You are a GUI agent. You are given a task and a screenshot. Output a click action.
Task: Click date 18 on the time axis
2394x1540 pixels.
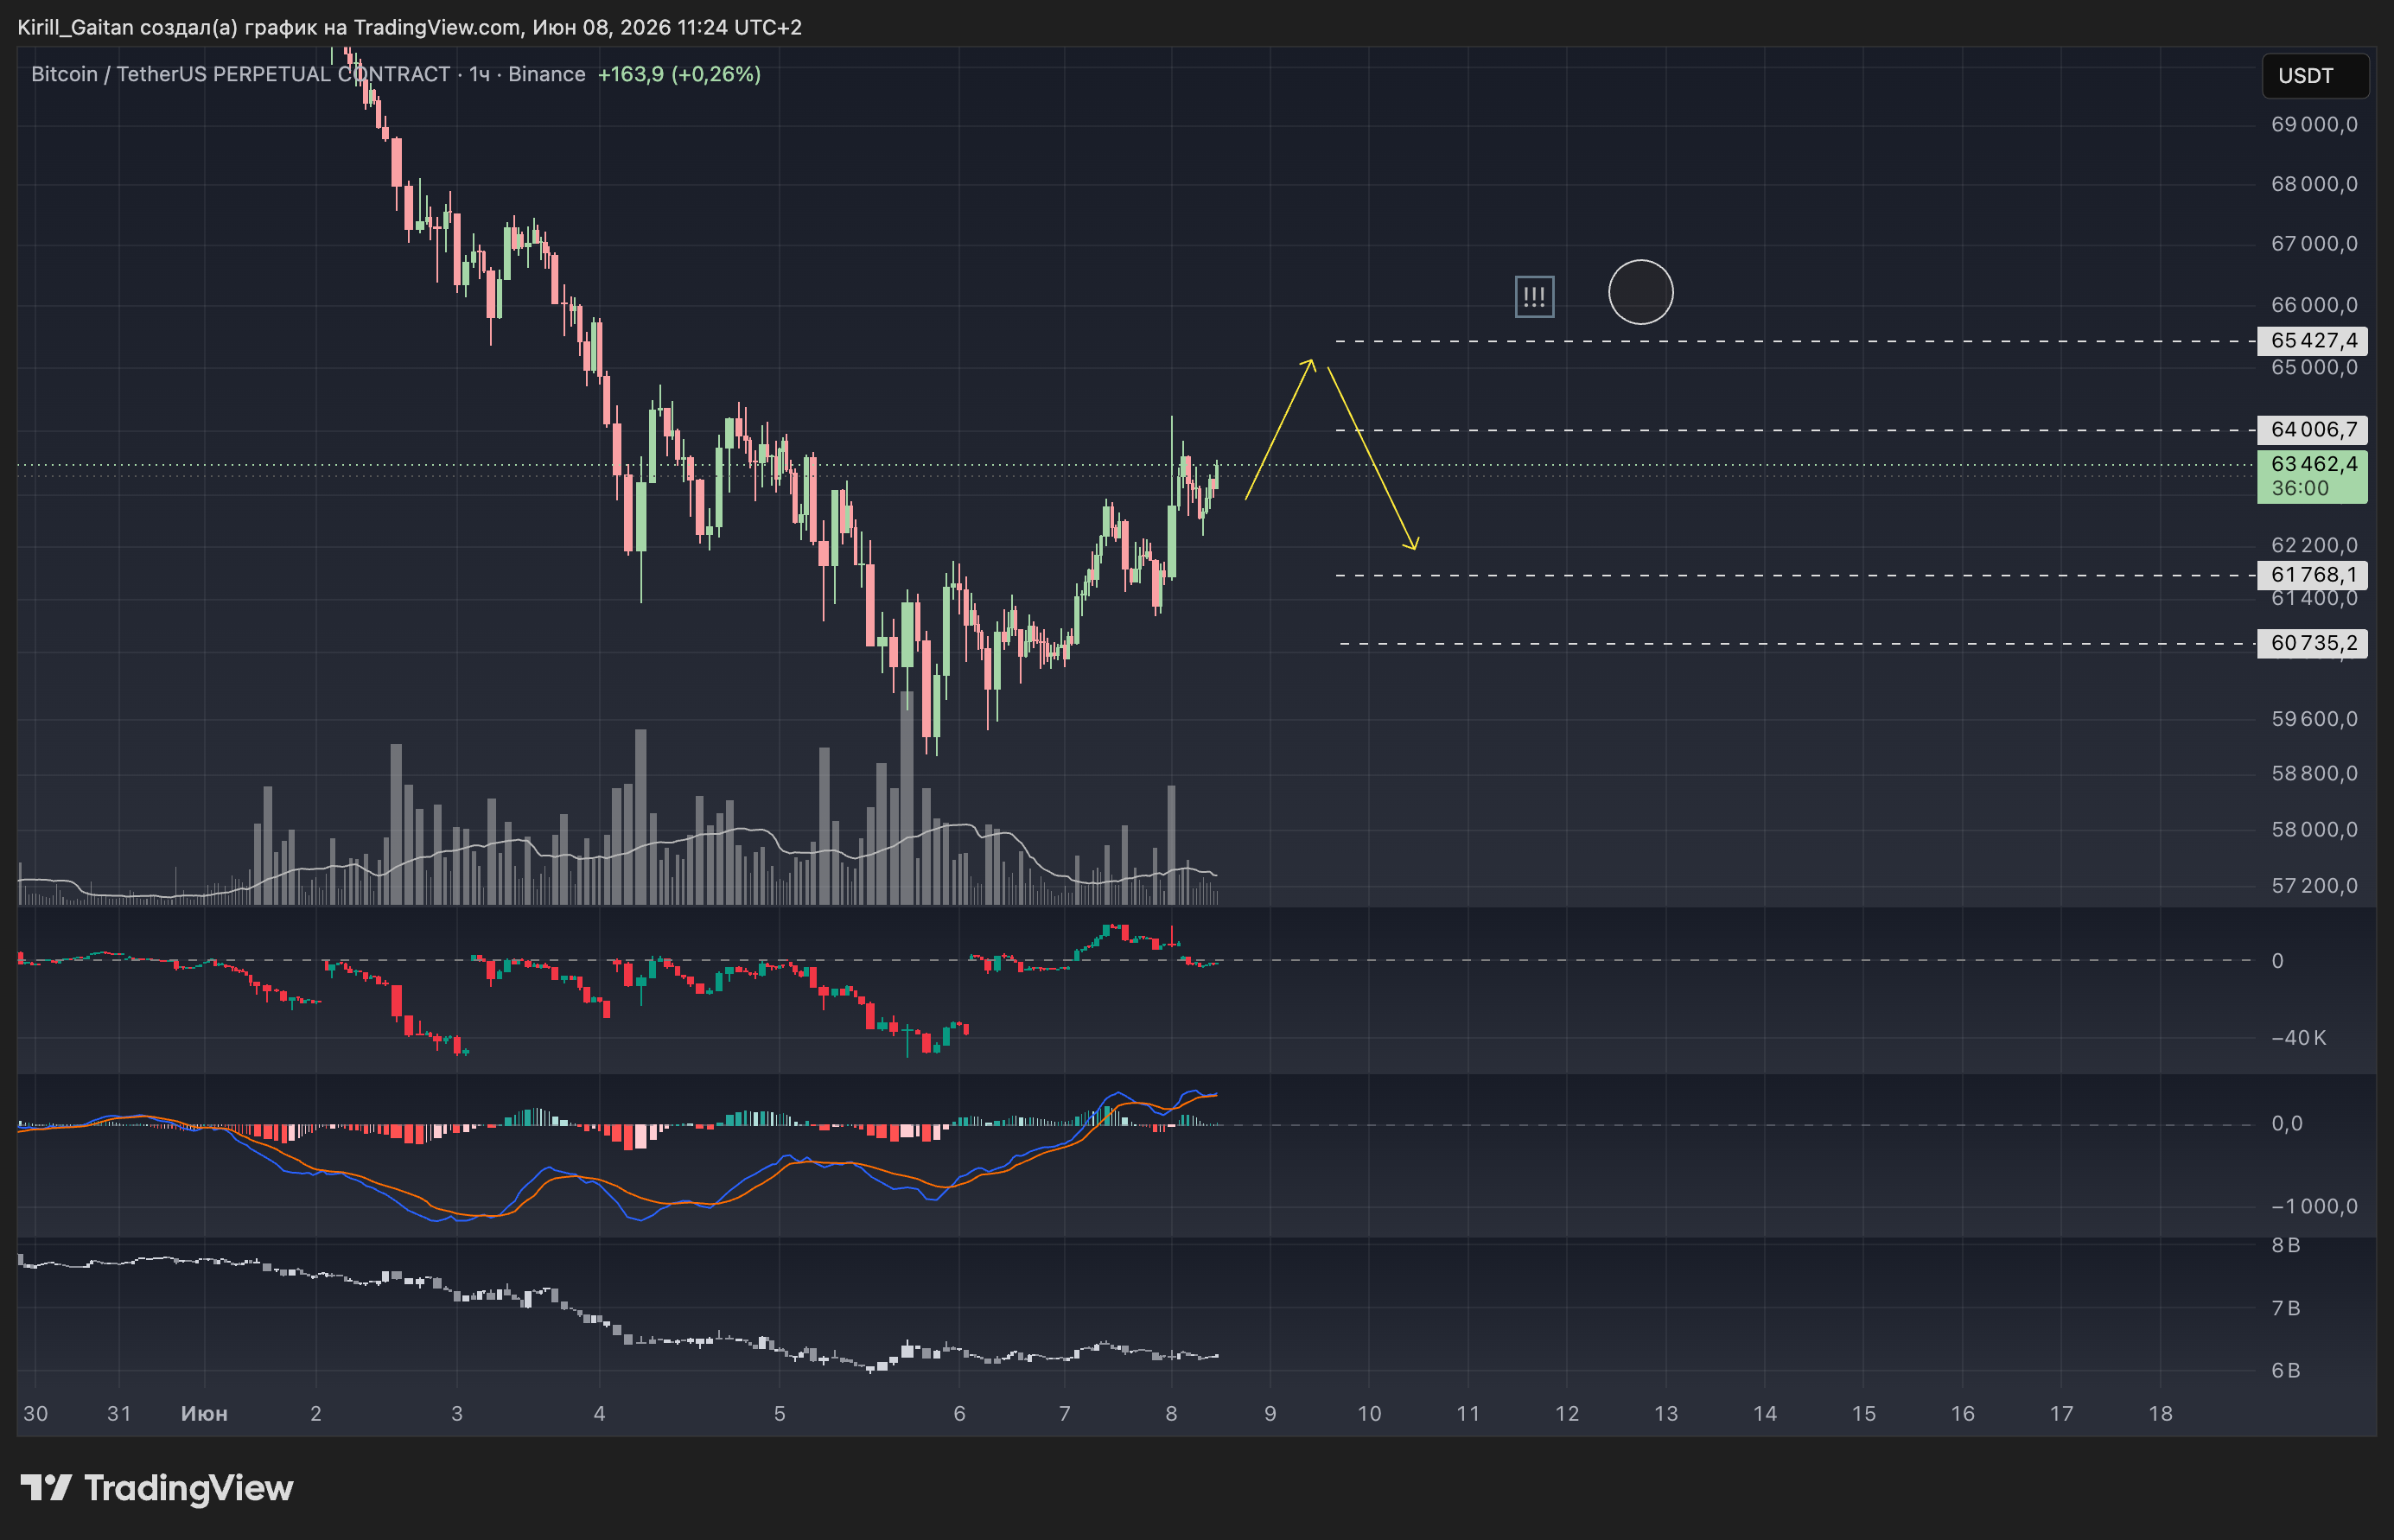click(2161, 1414)
